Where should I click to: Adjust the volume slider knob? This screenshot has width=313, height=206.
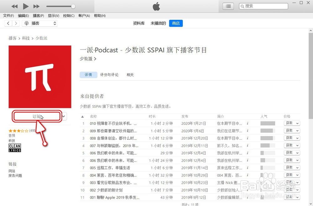tap(73, 6)
